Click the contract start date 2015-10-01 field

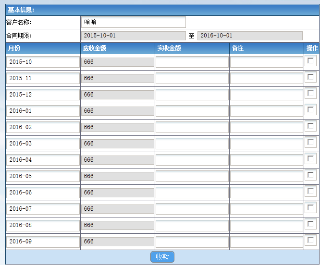click(134, 36)
